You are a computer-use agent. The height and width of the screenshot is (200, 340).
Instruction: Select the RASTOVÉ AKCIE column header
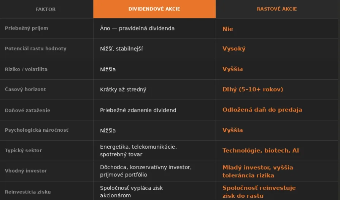[x=276, y=9]
